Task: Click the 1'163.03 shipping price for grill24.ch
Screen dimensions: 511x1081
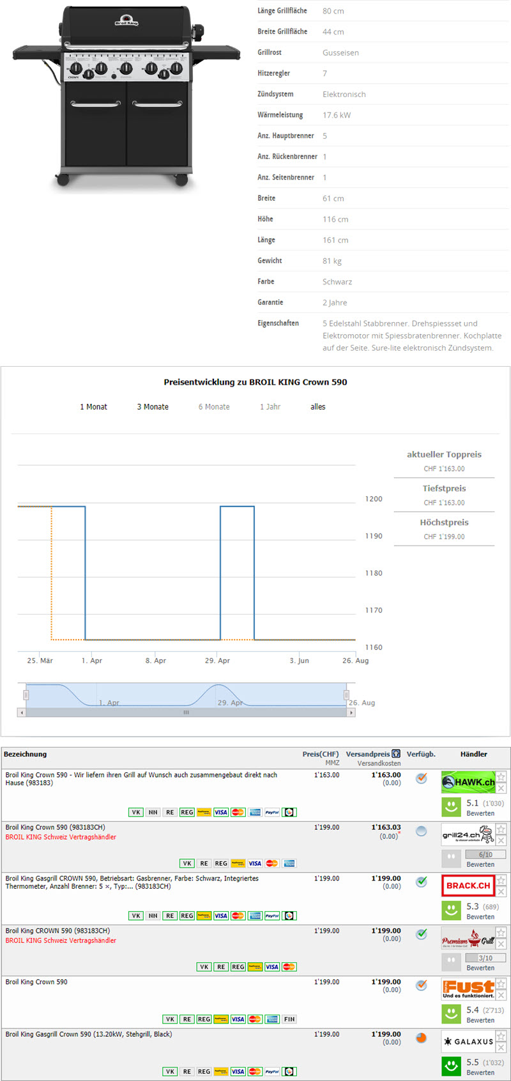Action: coord(386,827)
